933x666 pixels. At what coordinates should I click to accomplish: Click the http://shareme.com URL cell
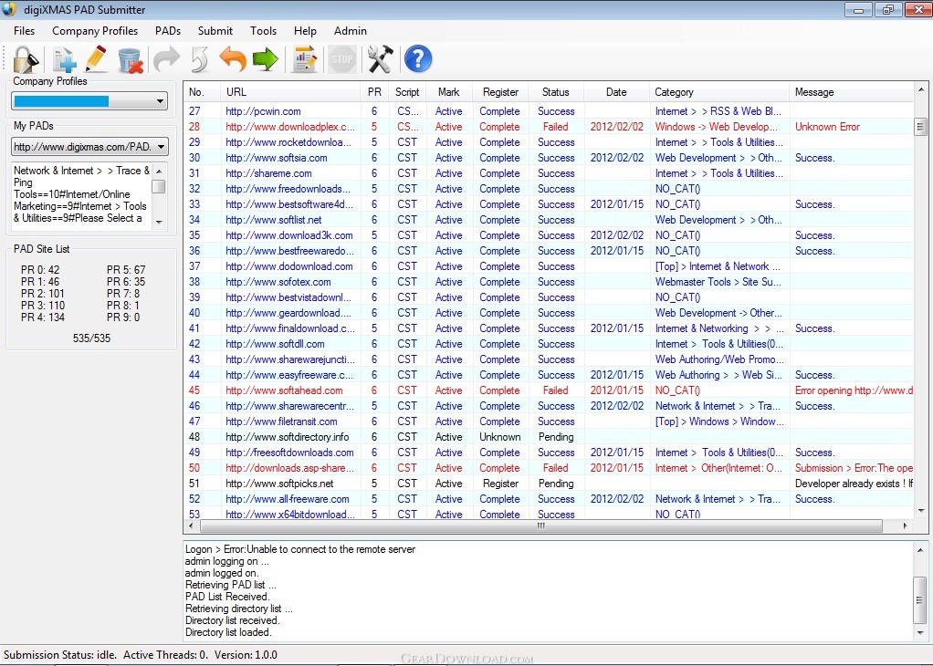pyautogui.click(x=268, y=173)
